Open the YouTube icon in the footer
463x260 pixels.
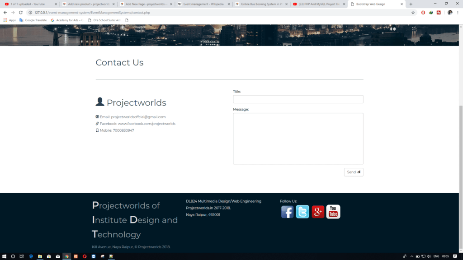coord(333,212)
